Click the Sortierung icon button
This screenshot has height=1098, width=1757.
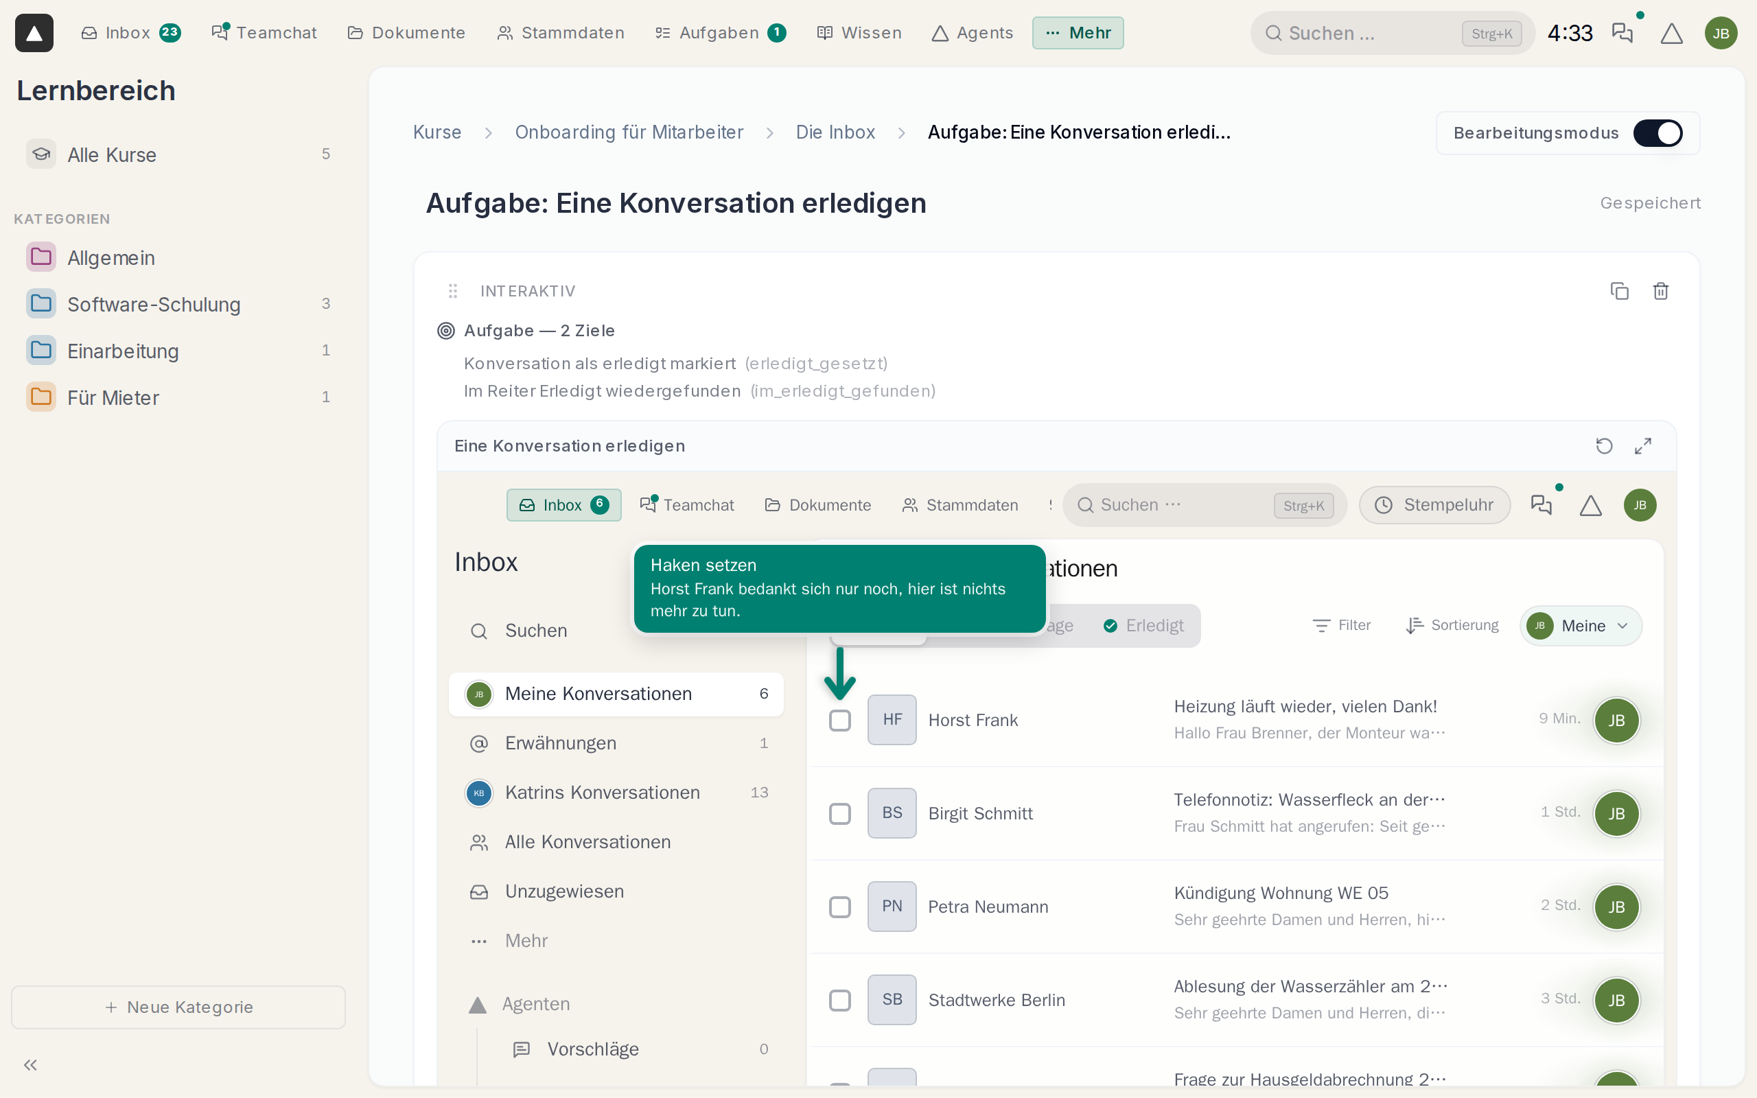tap(1452, 625)
